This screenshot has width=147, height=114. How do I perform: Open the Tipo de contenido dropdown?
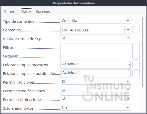point(96,20)
